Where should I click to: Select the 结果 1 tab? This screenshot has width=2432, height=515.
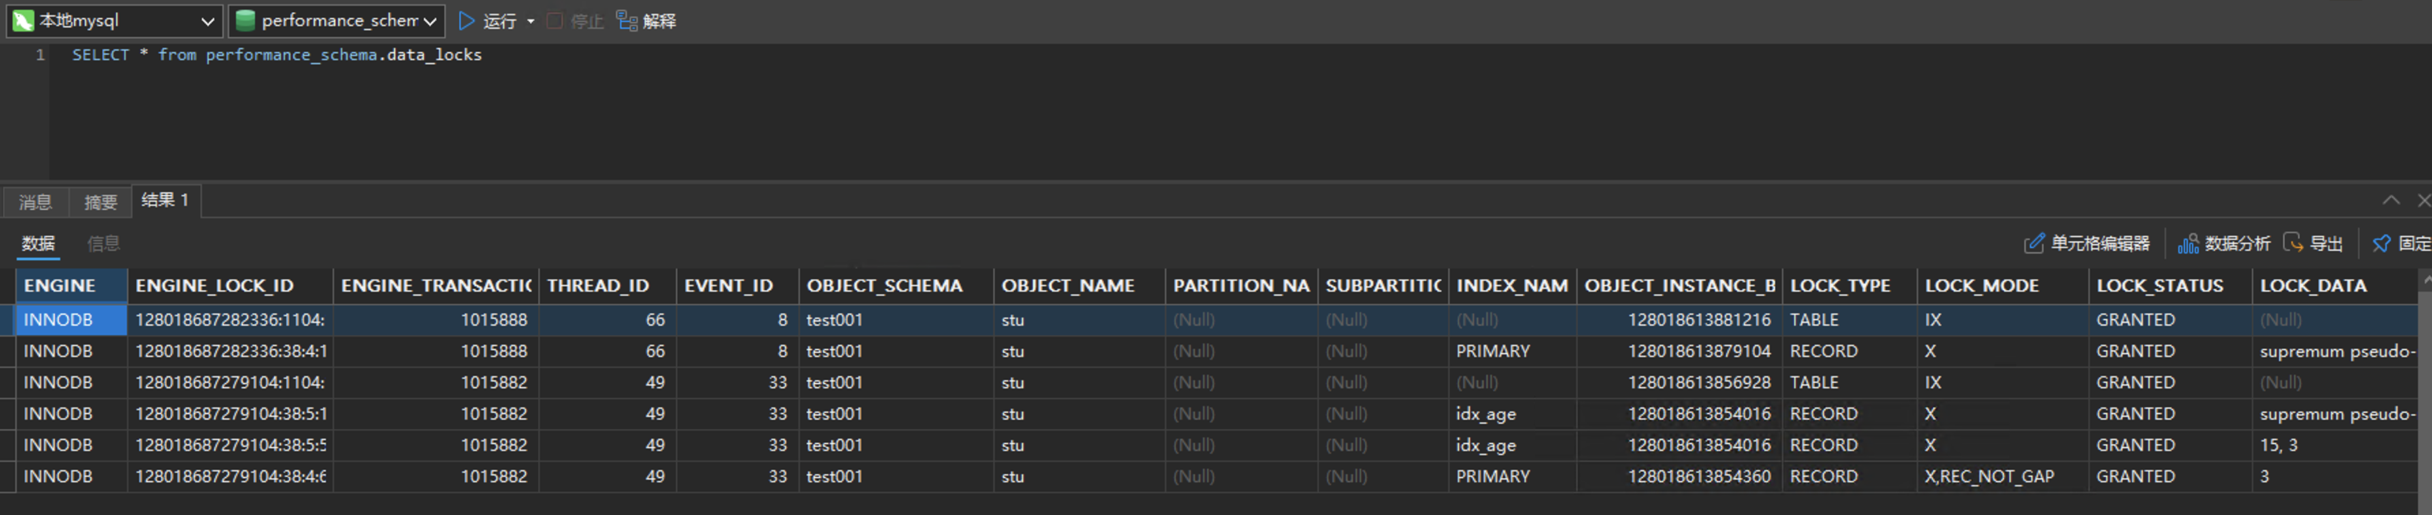click(x=166, y=200)
